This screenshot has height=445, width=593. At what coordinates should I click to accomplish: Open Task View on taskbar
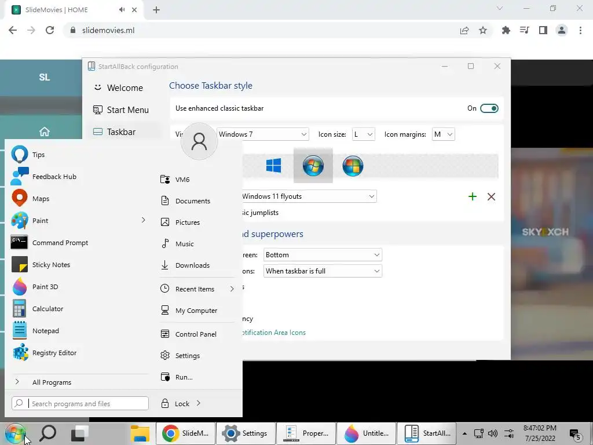click(x=80, y=433)
